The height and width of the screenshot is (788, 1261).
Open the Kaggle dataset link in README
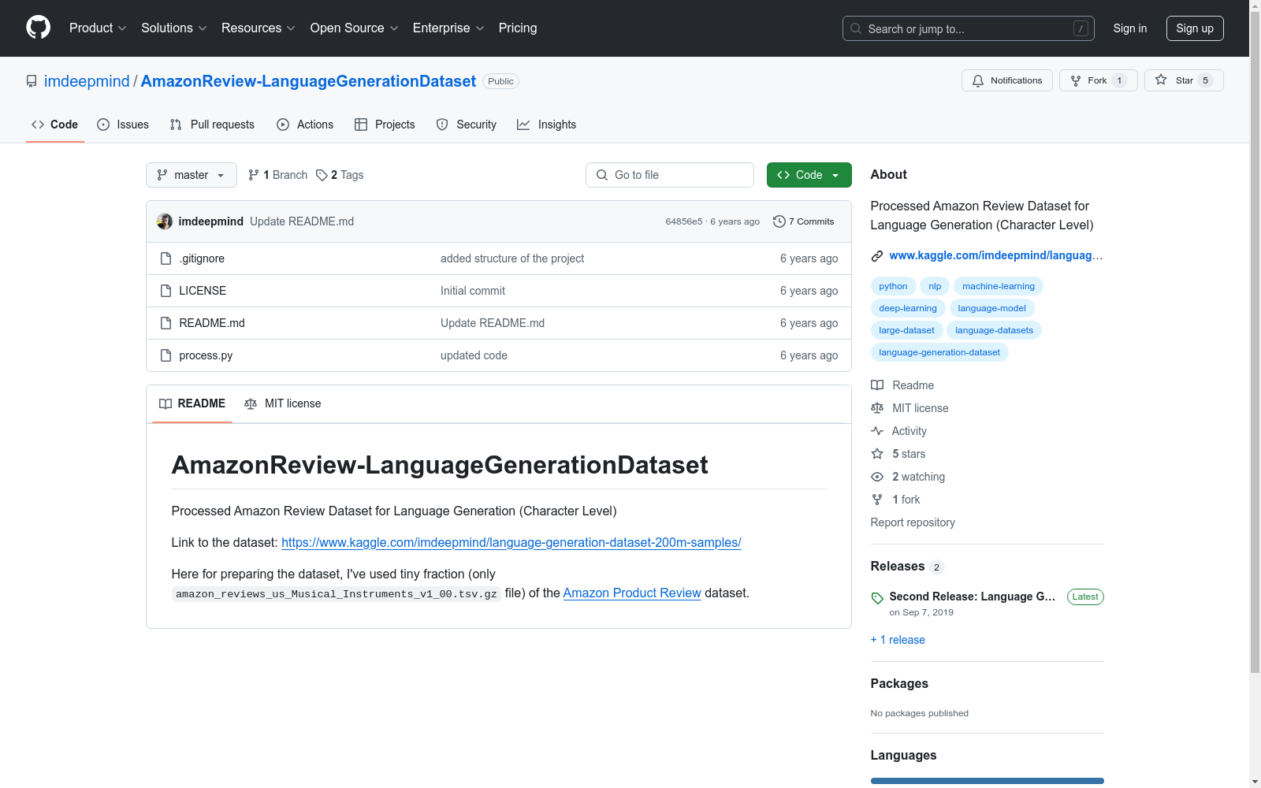pos(511,542)
